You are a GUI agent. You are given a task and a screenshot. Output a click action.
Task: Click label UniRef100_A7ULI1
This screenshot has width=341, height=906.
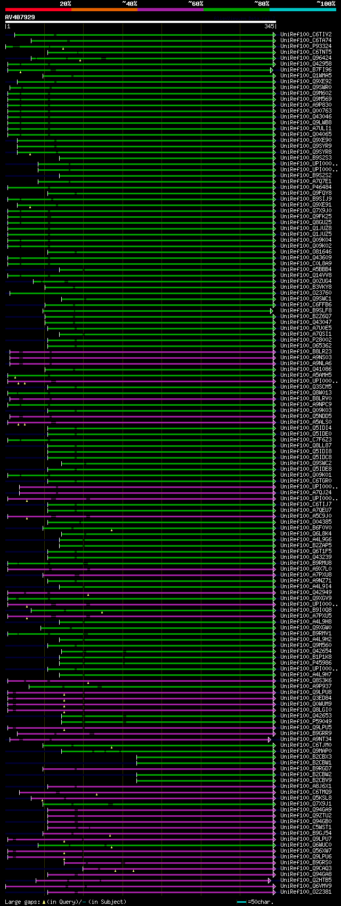(306, 128)
